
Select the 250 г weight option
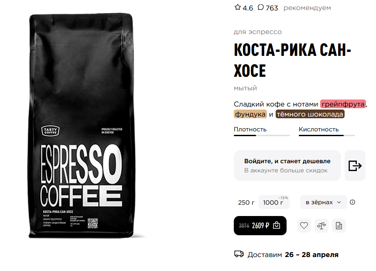(246, 202)
